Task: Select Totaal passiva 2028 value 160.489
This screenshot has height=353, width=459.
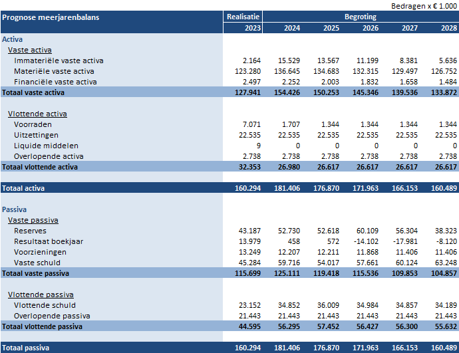Action: [x=443, y=348]
